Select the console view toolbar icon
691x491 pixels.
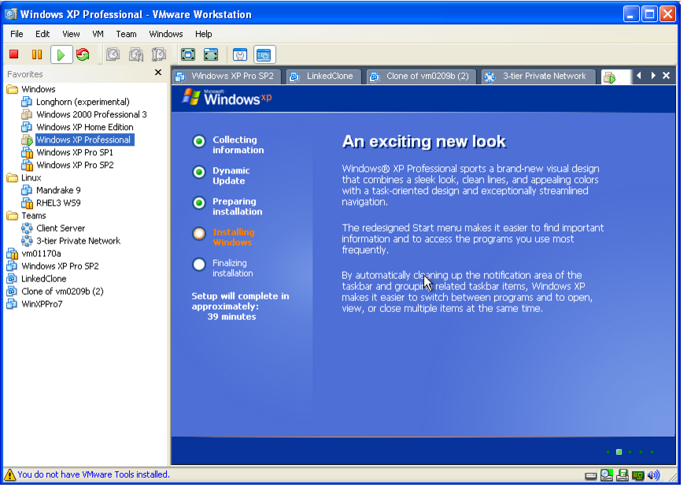tap(264, 54)
